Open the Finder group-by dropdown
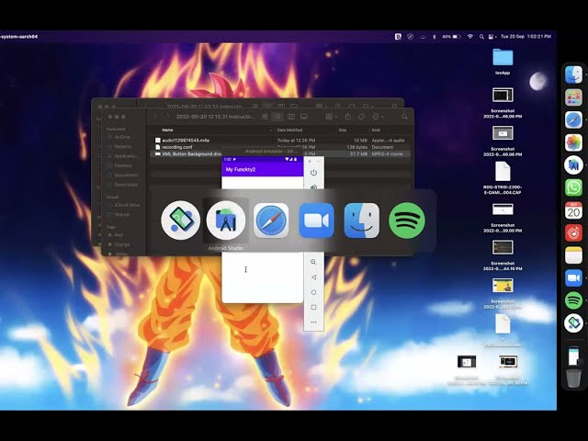The image size is (588, 441). pyautogui.click(x=331, y=117)
